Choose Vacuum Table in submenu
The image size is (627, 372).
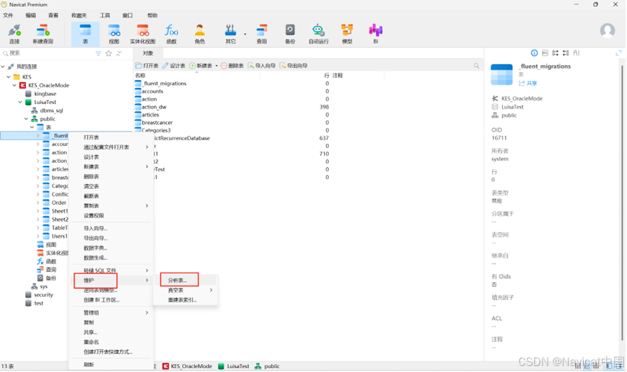click(185, 290)
